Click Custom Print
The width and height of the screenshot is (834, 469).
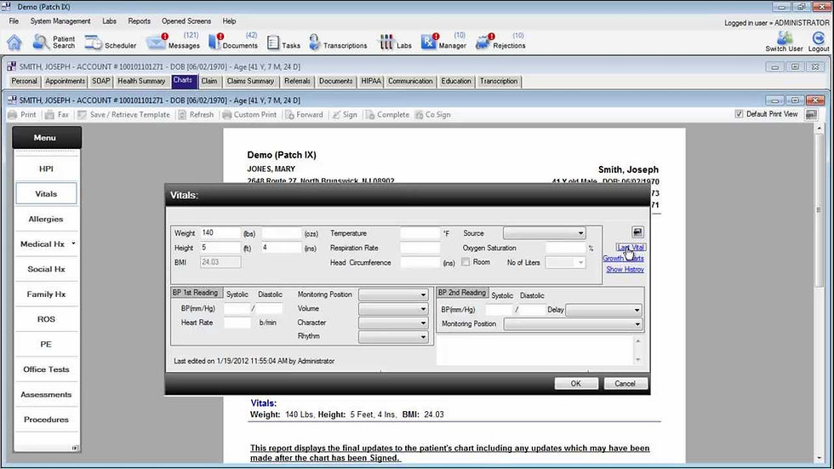click(x=249, y=115)
